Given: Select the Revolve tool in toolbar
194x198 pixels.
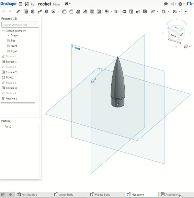Looking at the screenshot, I should pos(33,12).
